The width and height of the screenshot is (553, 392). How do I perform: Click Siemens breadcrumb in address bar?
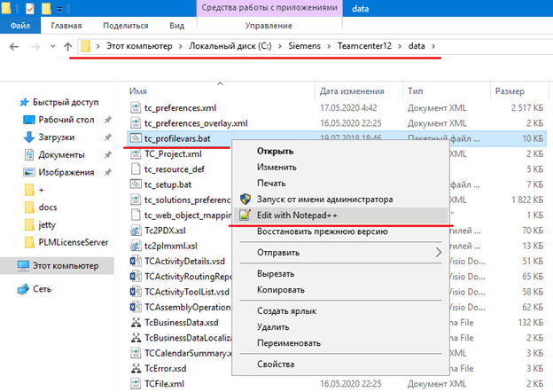pos(304,46)
